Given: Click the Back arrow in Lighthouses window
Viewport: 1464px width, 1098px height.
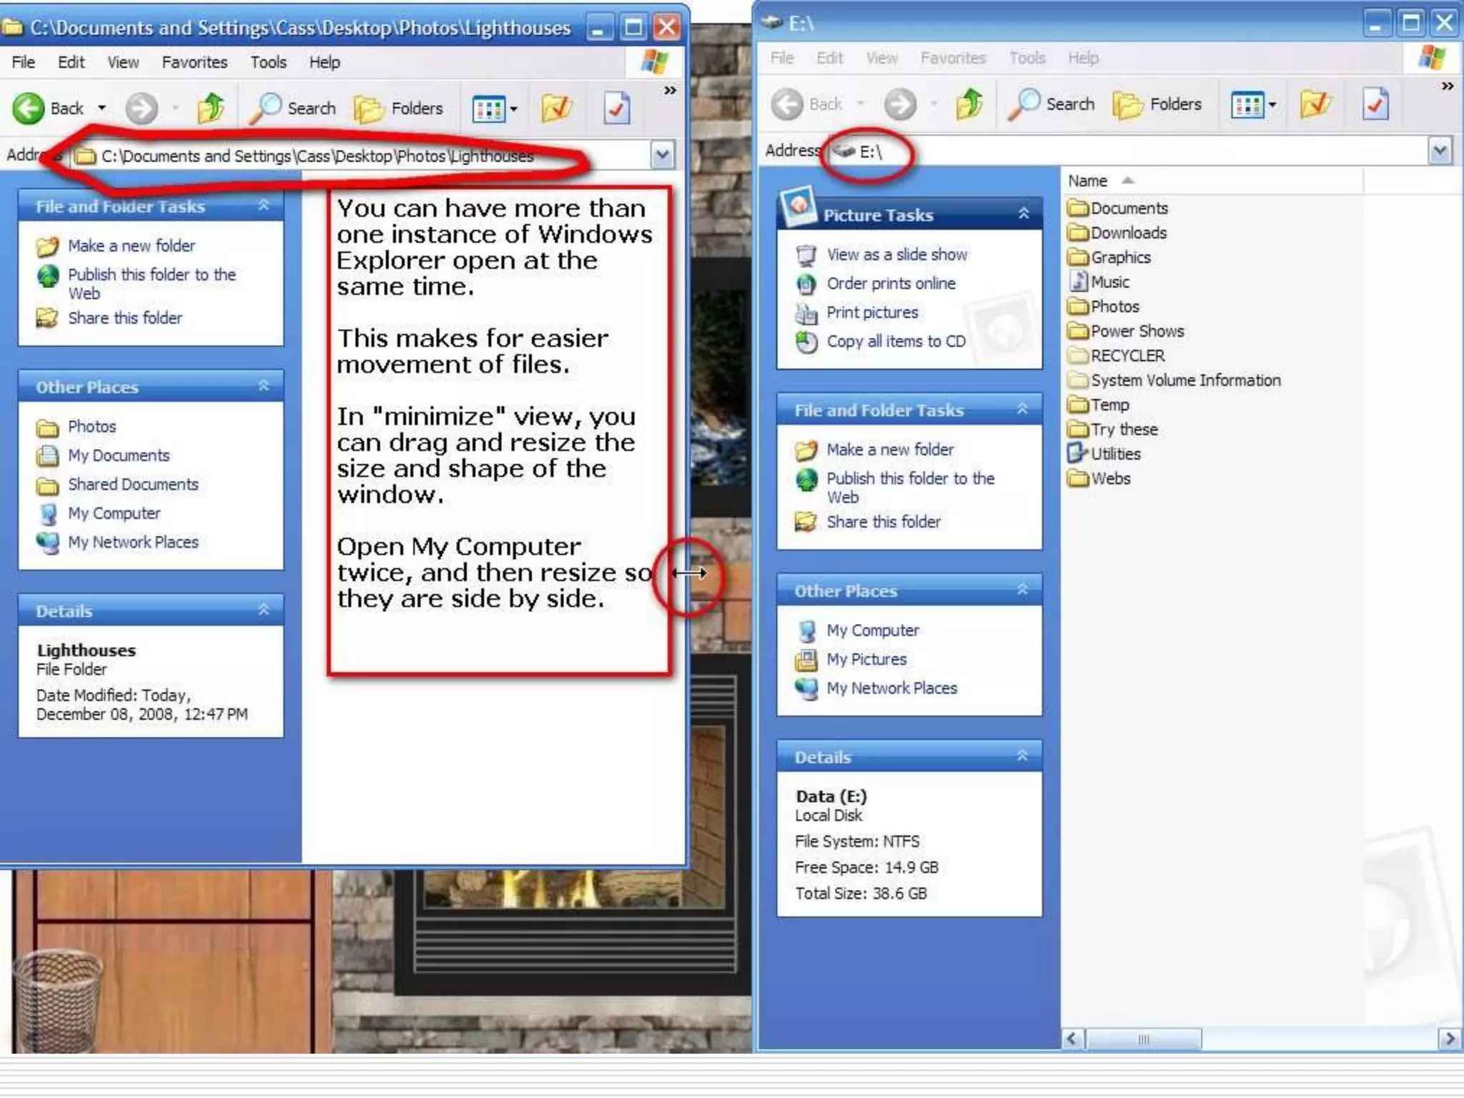Looking at the screenshot, I should [x=30, y=109].
